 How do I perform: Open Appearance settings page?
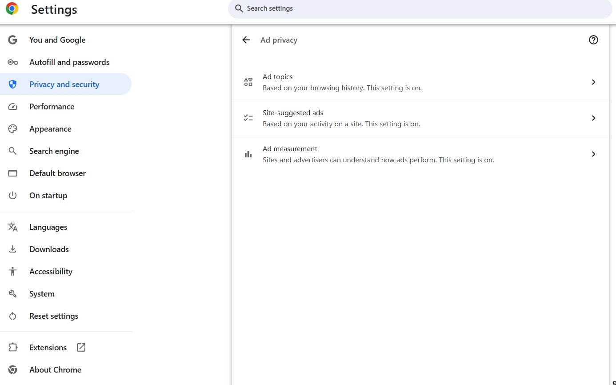(x=50, y=129)
